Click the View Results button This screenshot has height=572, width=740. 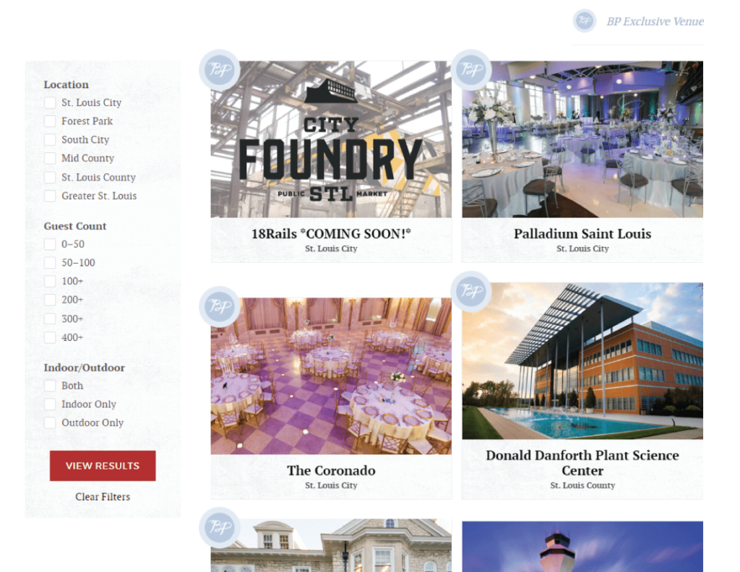click(103, 466)
